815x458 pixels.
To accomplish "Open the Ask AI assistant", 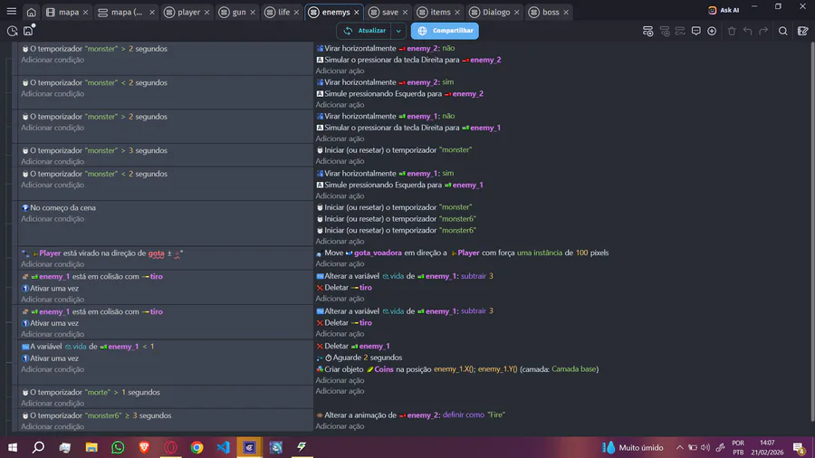I will click(724, 10).
